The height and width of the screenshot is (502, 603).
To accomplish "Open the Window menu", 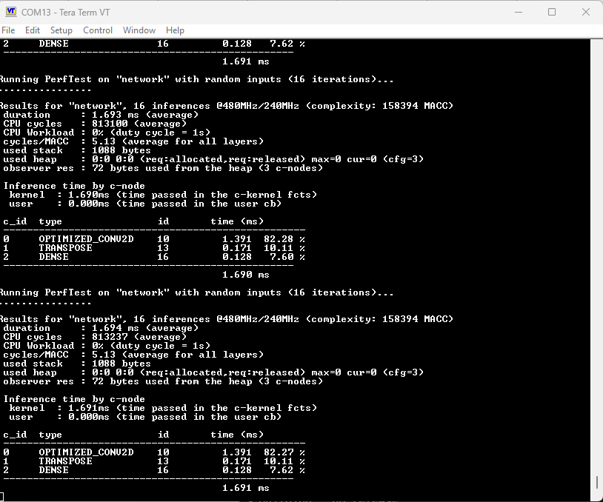I will pos(139,30).
